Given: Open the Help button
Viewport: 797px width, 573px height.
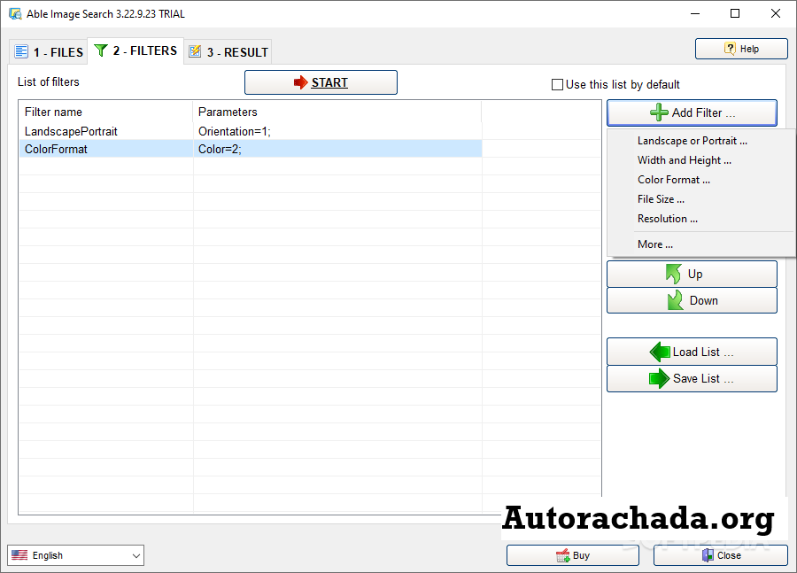Looking at the screenshot, I should (x=741, y=49).
